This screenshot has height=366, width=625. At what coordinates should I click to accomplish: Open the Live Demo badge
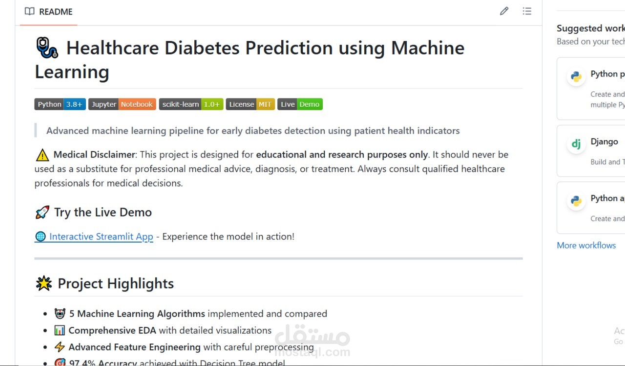coord(300,104)
